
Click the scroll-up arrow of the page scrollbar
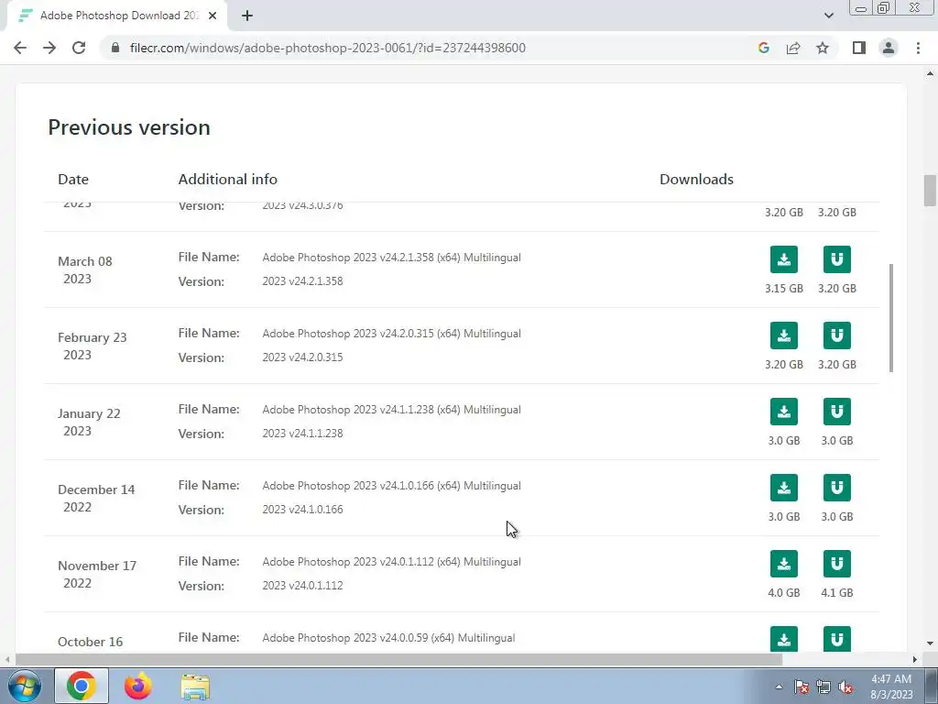click(x=931, y=73)
